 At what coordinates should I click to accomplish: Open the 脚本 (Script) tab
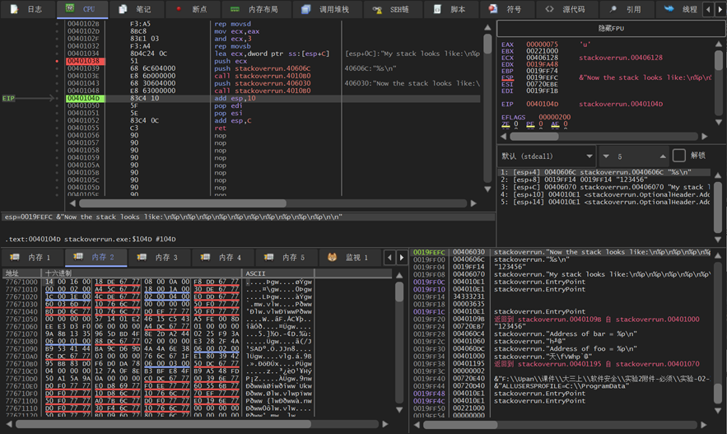450,9
